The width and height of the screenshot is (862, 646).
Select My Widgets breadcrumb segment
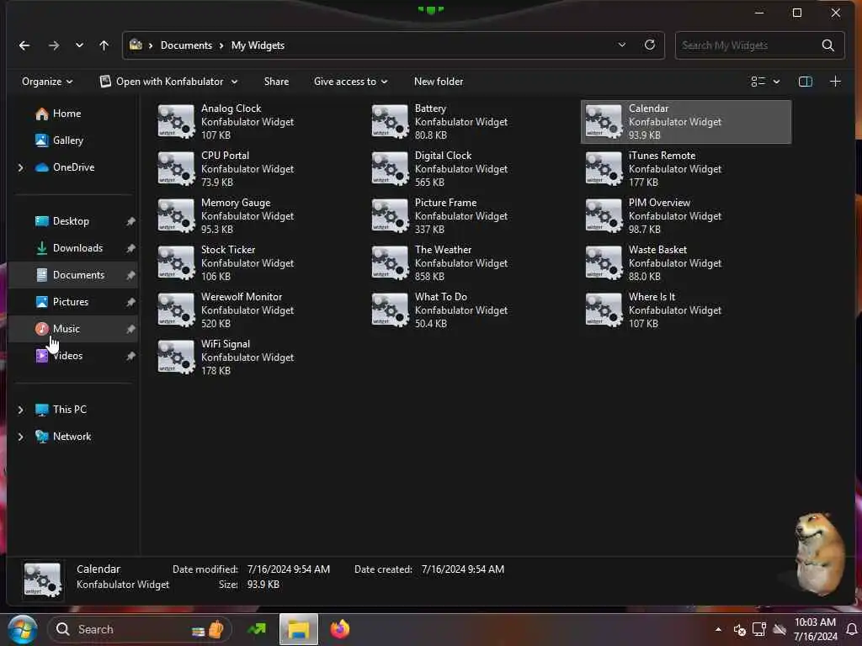click(258, 45)
